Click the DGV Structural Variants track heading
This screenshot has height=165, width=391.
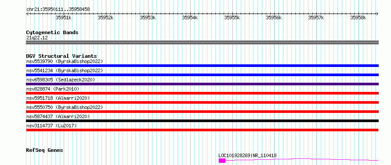[62, 56]
